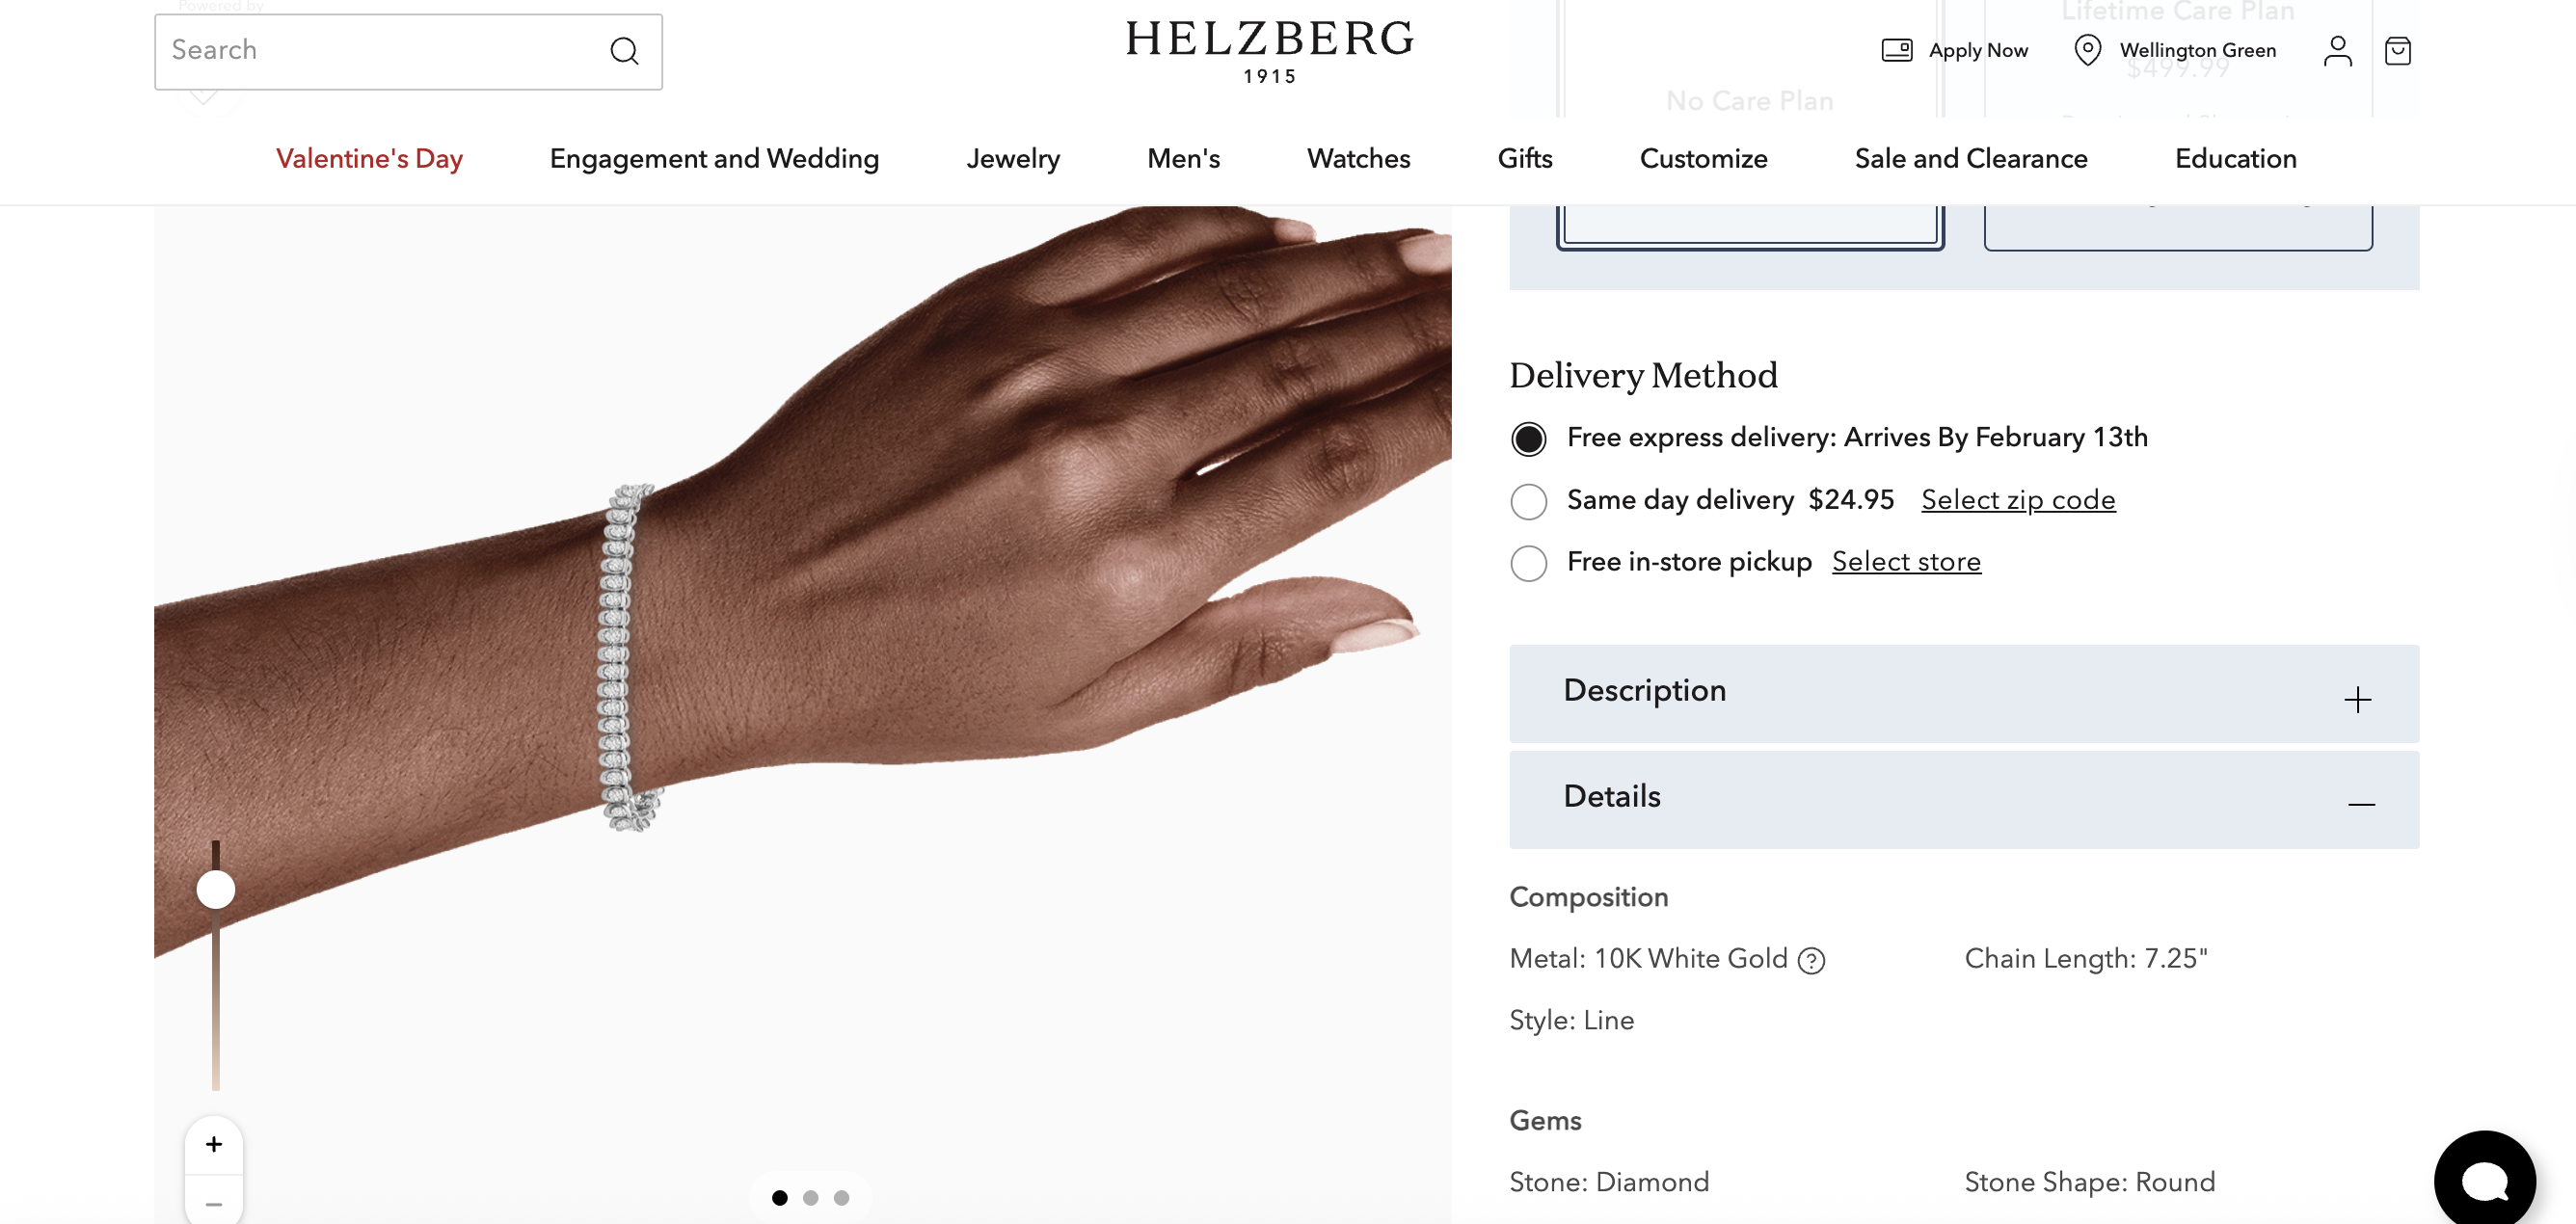The image size is (2576, 1224).
Task: Open the search magnifying glass icon
Action: point(624,51)
